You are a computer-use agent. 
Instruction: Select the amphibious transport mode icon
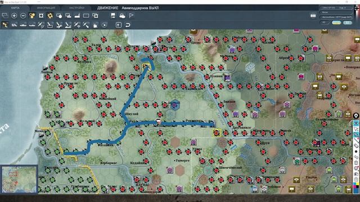(32, 25)
